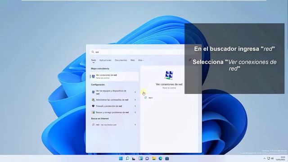Click the devices icon for 'Ver los equipos'
This screenshot has width=288, height=162.
(93, 92)
